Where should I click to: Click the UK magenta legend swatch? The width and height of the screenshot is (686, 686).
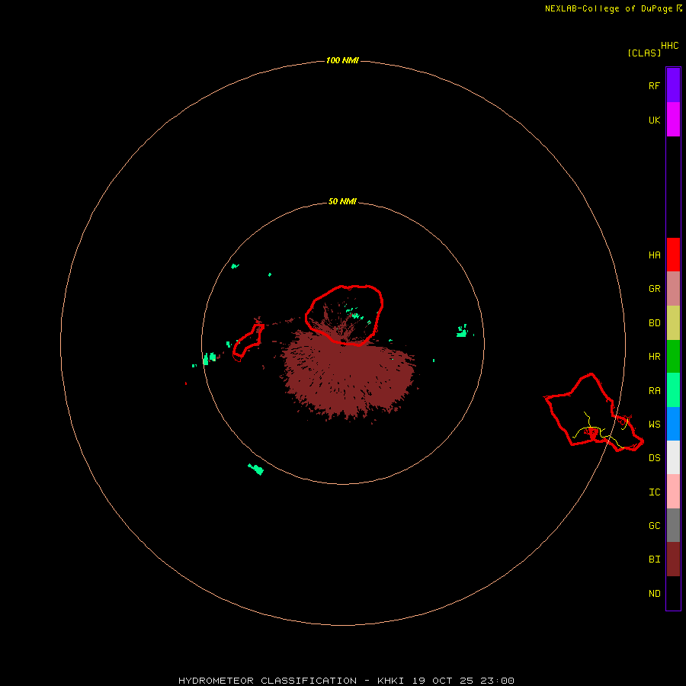click(673, 120)
